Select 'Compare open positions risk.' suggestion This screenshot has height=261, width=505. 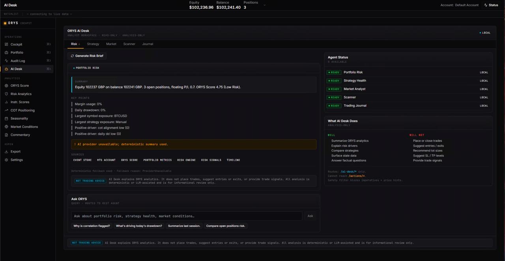pyautogui.click(x=226, y=226)
